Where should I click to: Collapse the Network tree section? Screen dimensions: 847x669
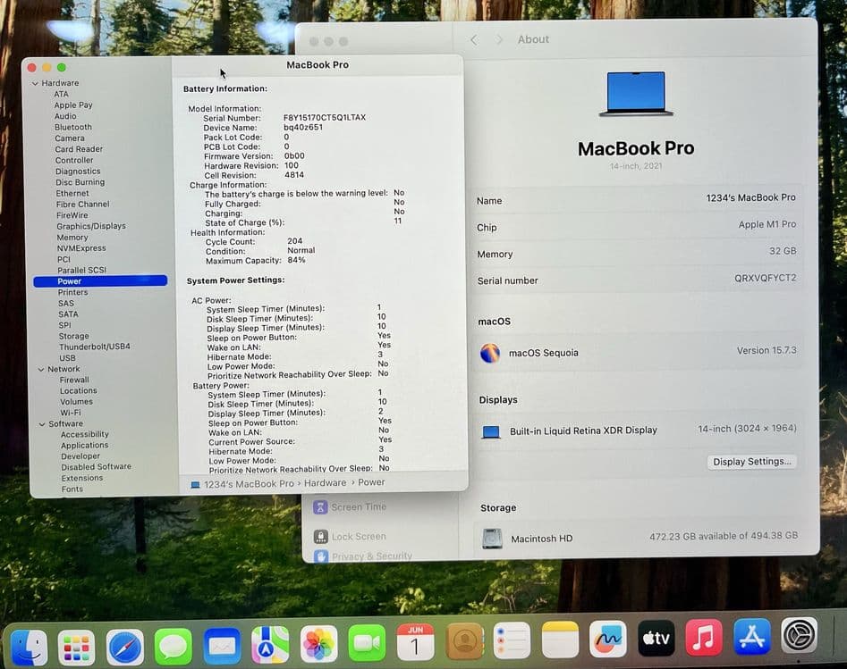tap(41, 370)
